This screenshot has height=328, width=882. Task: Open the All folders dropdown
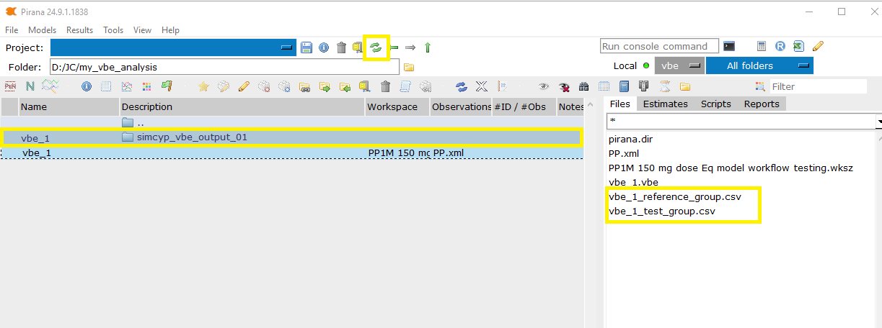[x=759, y=65]
